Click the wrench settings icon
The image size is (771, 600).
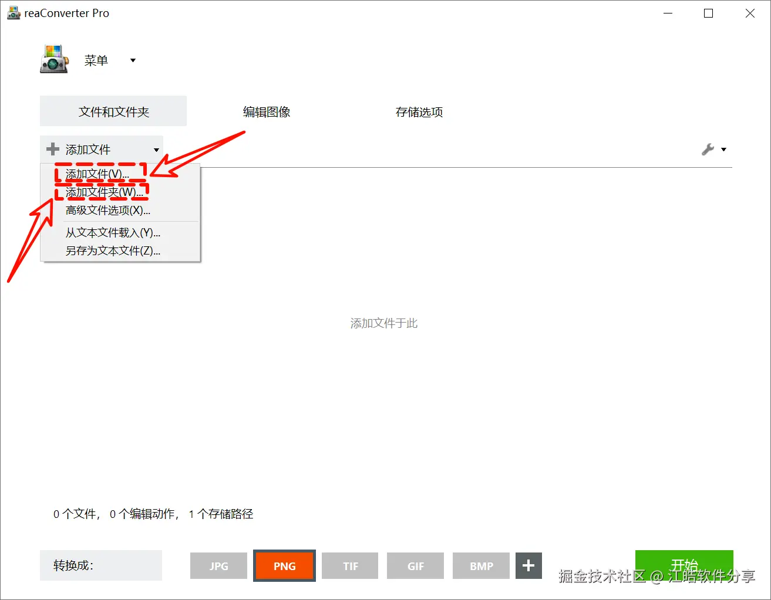pyautogui.click(x=708, y=150)
